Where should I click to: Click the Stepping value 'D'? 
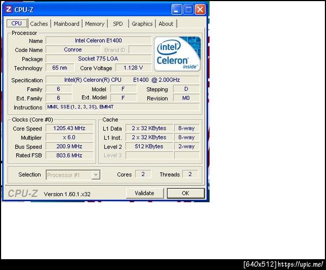point(186,89)
